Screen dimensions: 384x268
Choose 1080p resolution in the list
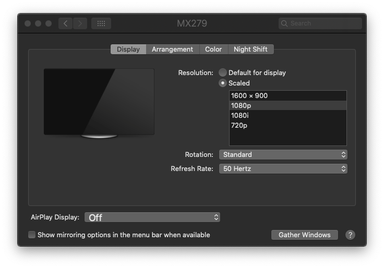[x=288, y=105]
